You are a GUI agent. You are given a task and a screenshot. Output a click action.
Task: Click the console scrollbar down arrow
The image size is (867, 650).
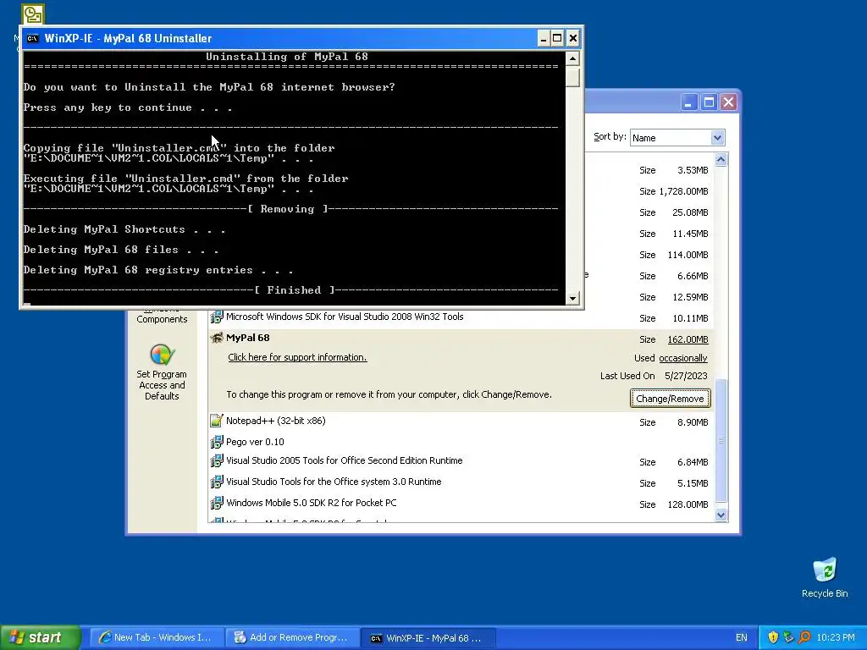tap(572, 298)
